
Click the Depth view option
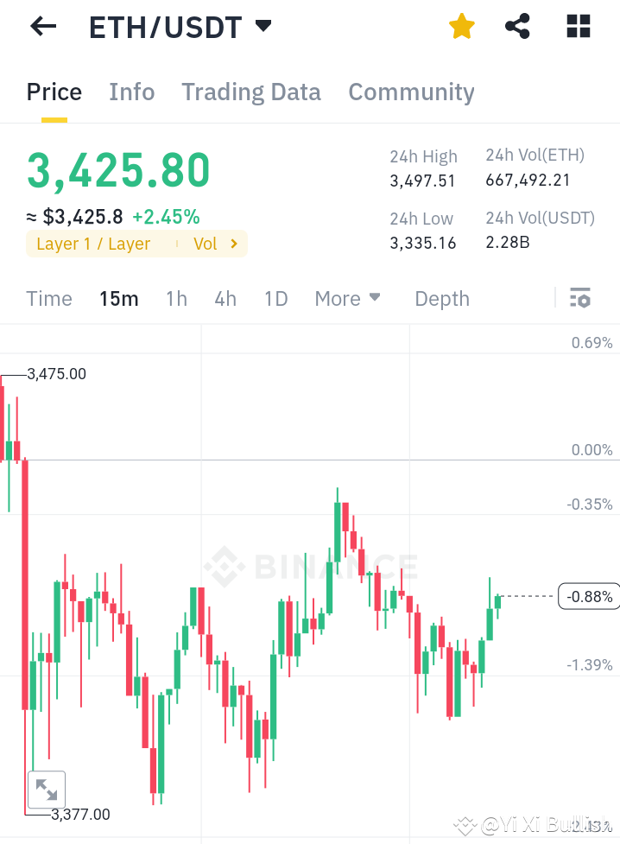point(441,298)
